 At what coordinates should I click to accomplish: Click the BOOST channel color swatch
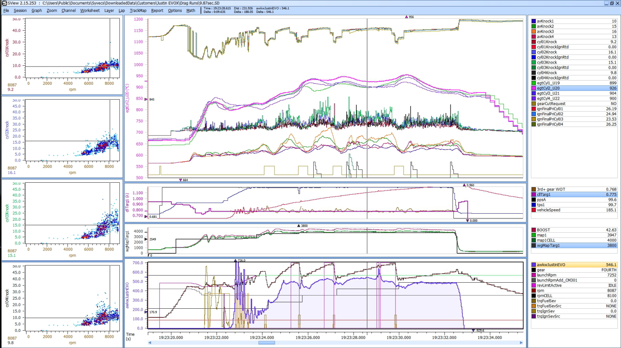[534, 230]
